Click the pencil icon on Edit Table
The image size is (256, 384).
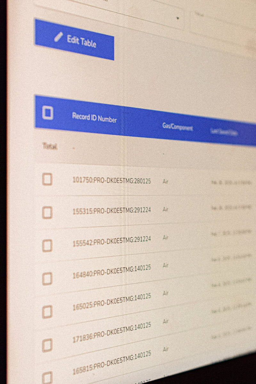58,37
